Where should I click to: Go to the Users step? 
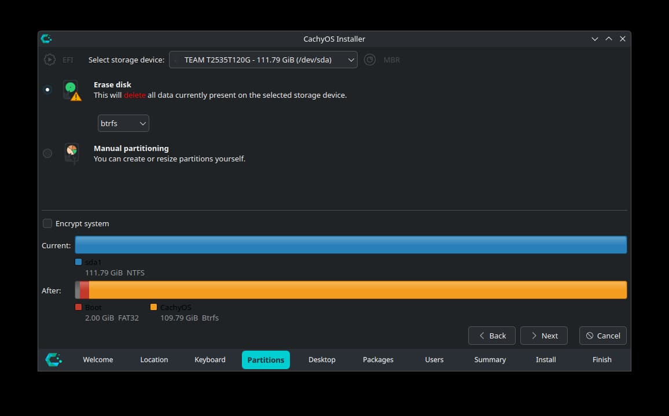pos(435,360)
